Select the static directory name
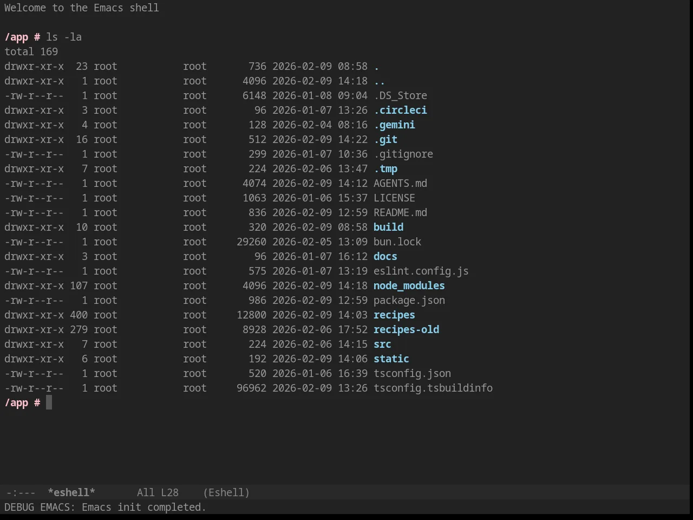 click(x=391, y=359)
